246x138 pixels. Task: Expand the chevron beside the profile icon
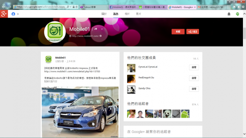tap(18, 14)
